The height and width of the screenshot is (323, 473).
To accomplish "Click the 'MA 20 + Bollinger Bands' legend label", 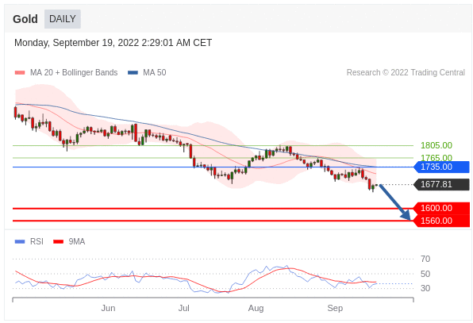I will (74, 73).
